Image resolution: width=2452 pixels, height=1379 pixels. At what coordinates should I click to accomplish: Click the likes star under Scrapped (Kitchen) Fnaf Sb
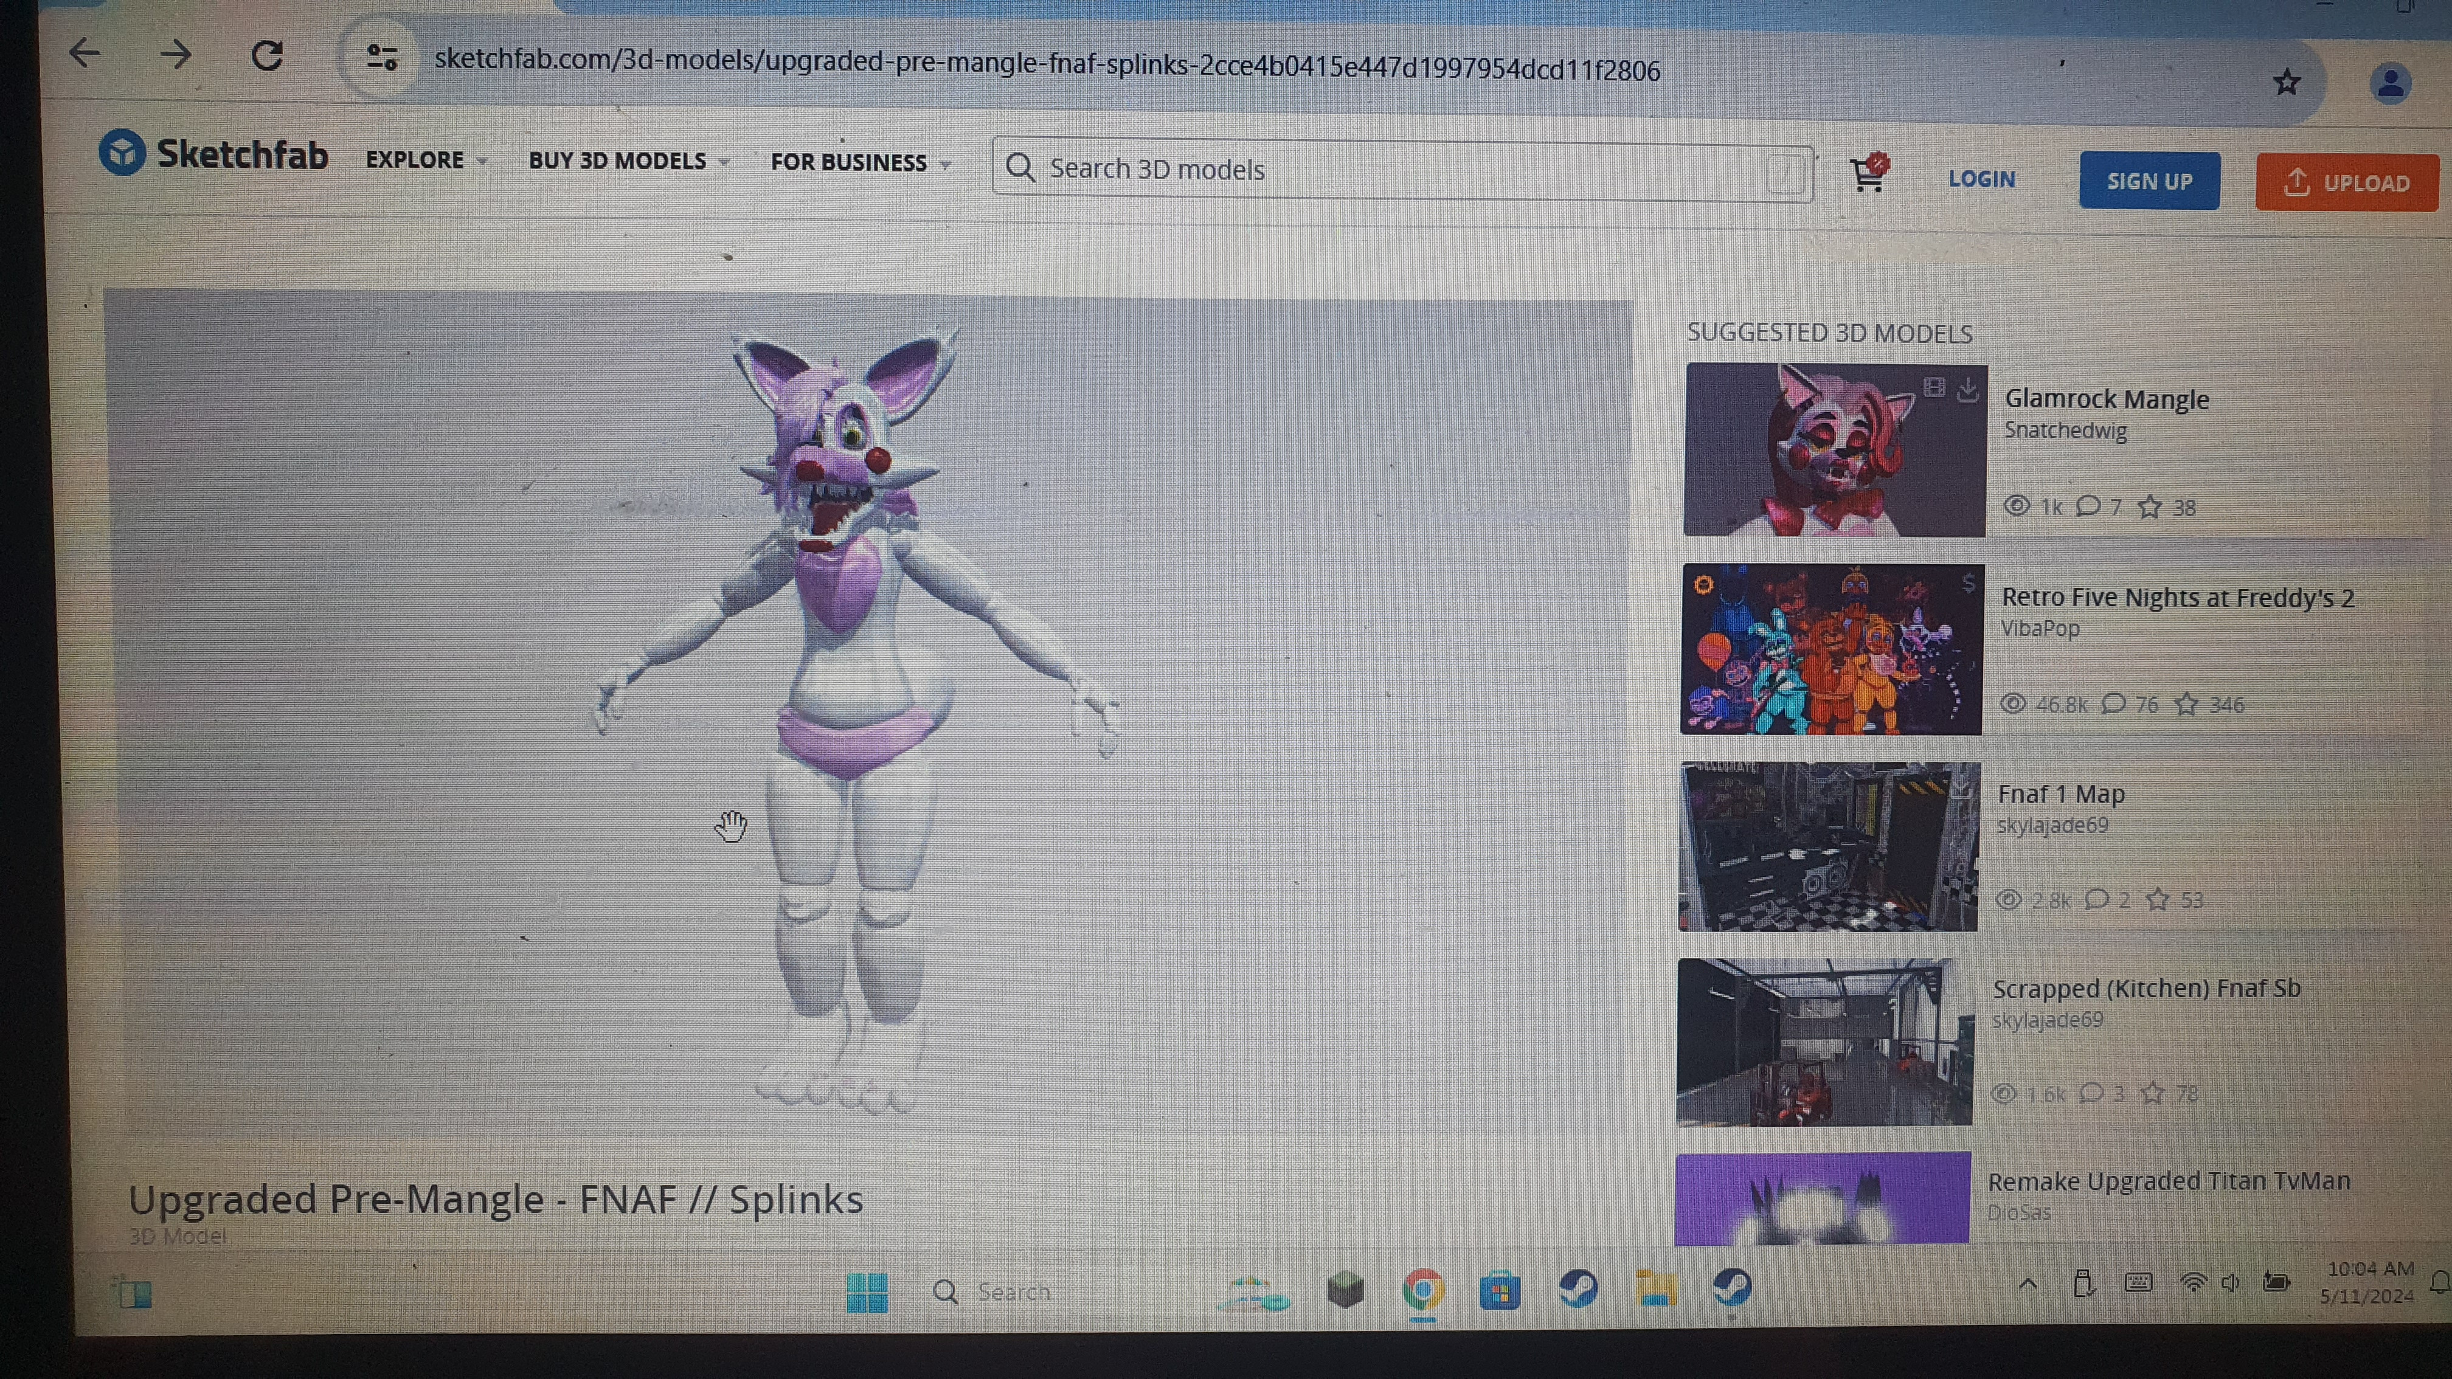click(2152, 1093)
